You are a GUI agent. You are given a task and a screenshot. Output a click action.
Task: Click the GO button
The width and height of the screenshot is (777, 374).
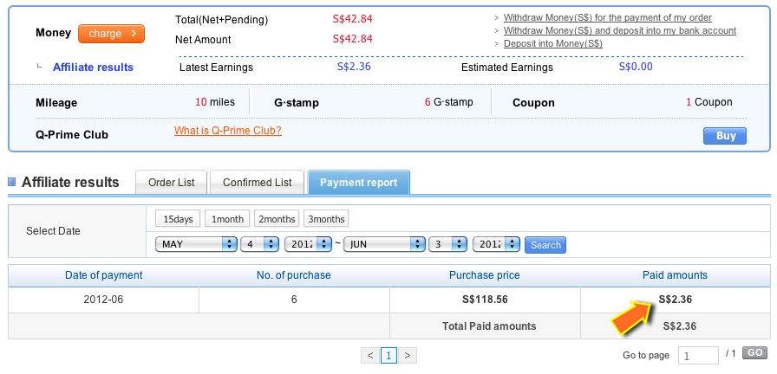754,352
